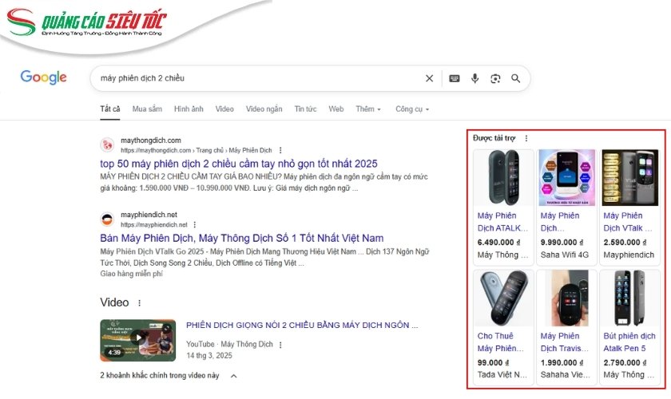Switch to the Tin tức tab
The width and height of the screenshot is (671, 399).
[x=305, y=109]
